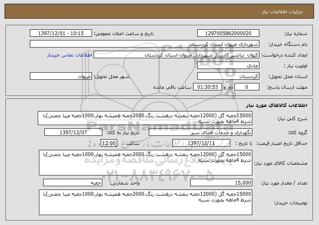This screenshot has width=319, height=225.
Task: Click the request creator field کیوان تباشیر
Action: [x=176, y=54]
